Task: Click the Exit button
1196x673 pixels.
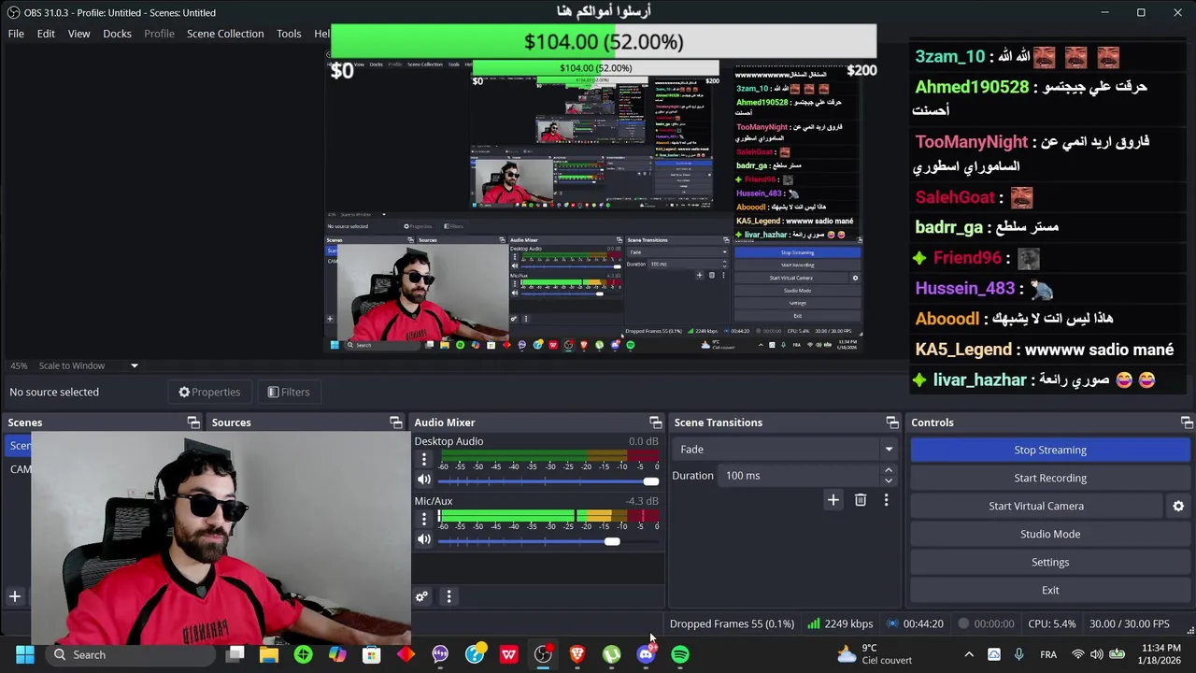Action: [x=1050, y=590]
